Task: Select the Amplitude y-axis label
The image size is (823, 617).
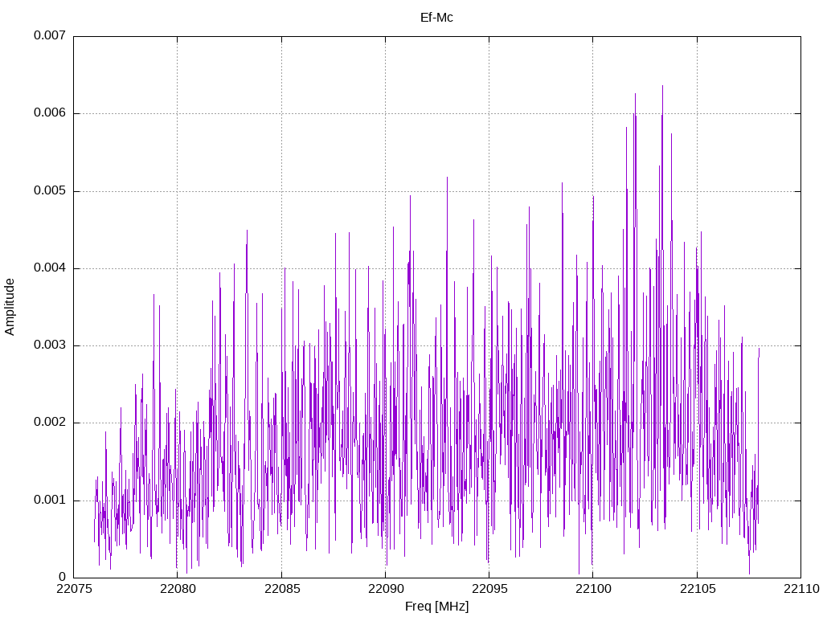Action: [x=10, y=307]
